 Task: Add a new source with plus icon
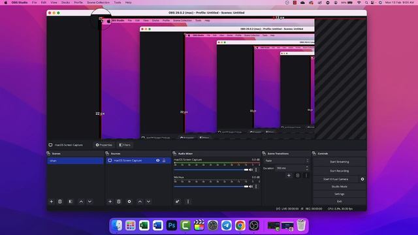tap(110, 202)
